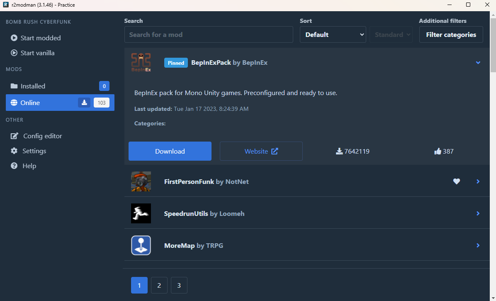The height and width of the screenshot is (301, 496).
Task: Open the Config editor pencil icon
Action: tap(14, 136)
